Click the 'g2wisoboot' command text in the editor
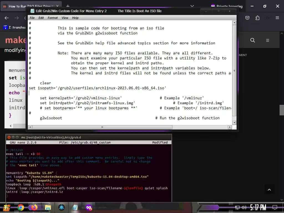The height and width of the screenshot is (213, 284). 51,118
